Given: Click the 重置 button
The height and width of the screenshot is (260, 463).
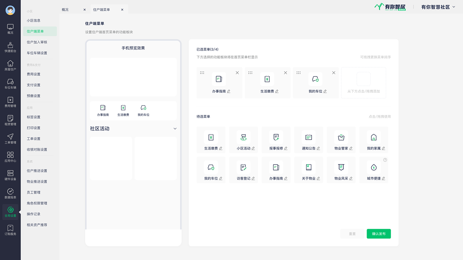Looking at the screenshot, I should (352, 234).
